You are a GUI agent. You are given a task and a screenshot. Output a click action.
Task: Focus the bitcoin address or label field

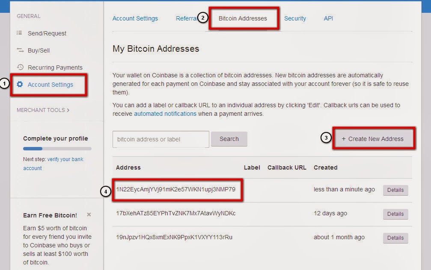[161, 139]
